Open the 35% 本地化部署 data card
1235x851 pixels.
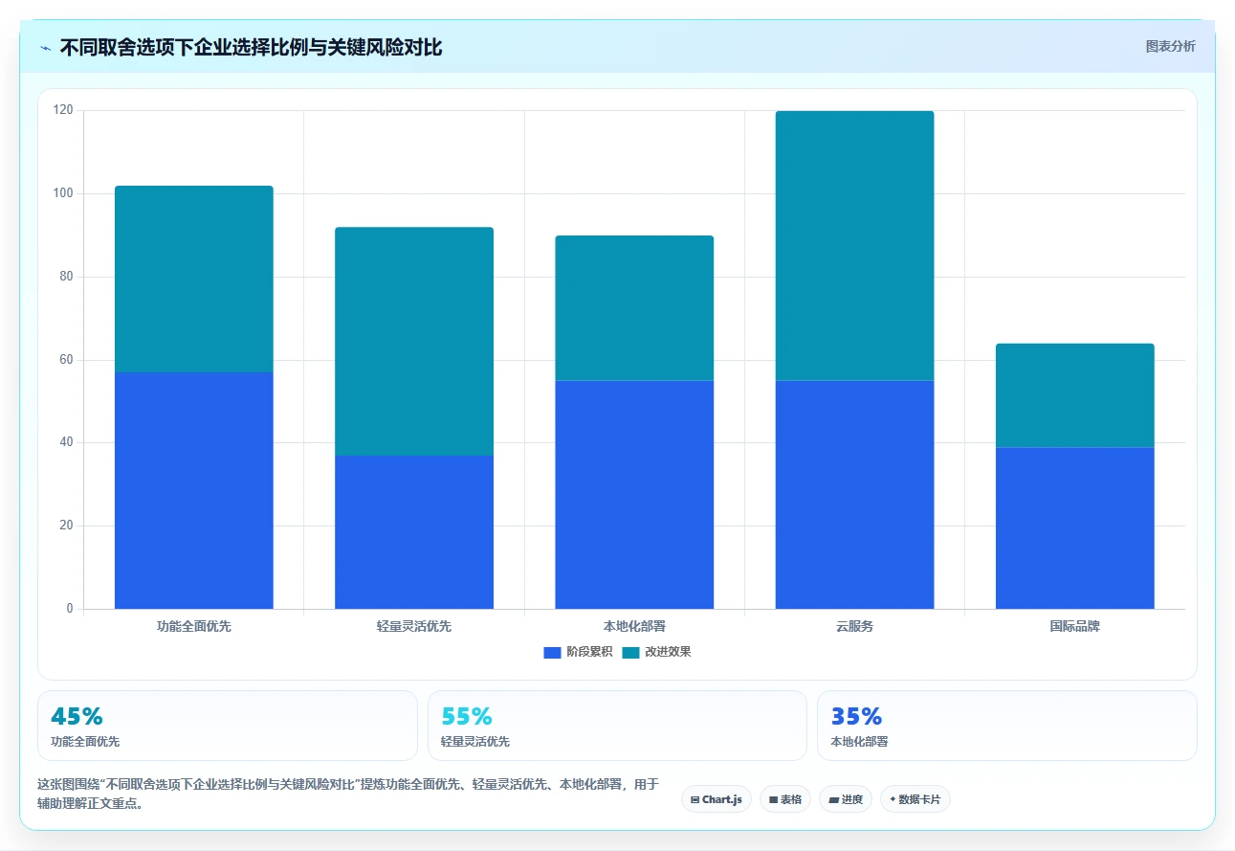pyautogui.click(x=1007, y=726)
